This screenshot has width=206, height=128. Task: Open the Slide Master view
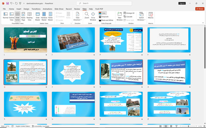tap(38, 15)
